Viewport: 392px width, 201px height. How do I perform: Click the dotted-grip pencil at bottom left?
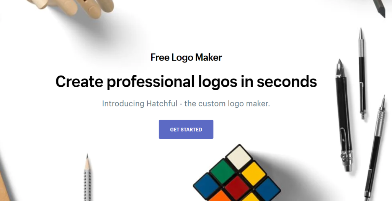click(87, 178)
